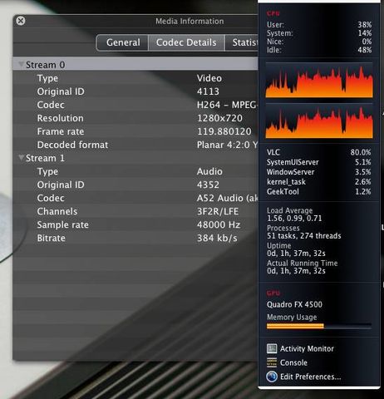Image resolution: width=384 pixels, height=399 pixels.
Task: Click the red GPU section heading
Action: pyautogui.click(x=273, y=293)
